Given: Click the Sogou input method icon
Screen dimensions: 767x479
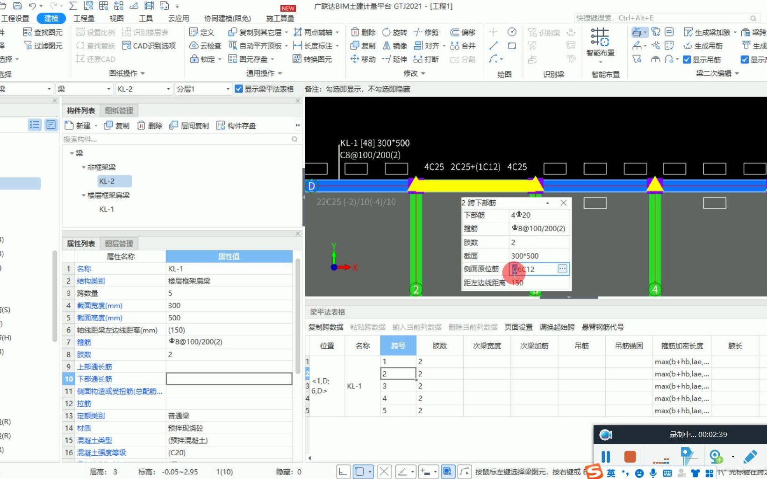Looking at the screenshot, I should [x=594, y=472].
